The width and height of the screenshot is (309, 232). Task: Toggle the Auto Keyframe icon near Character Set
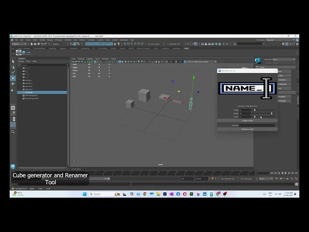pos(212,178)
